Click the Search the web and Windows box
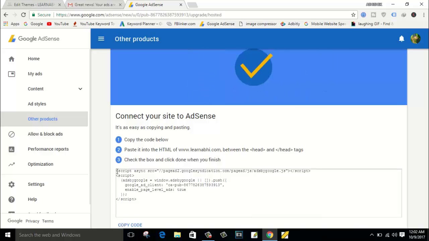 point(69,235)
